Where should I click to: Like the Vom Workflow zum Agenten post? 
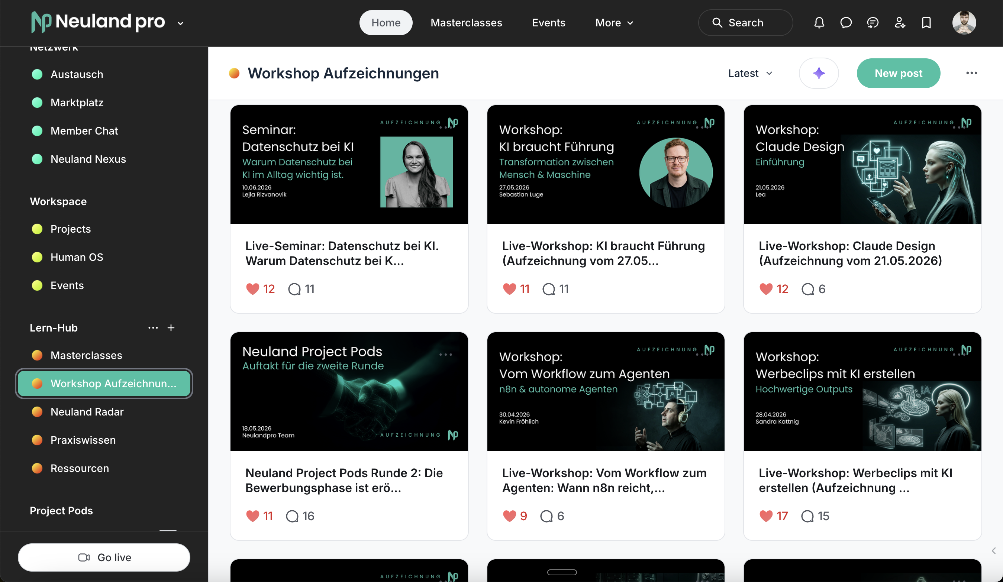point(509,516)
